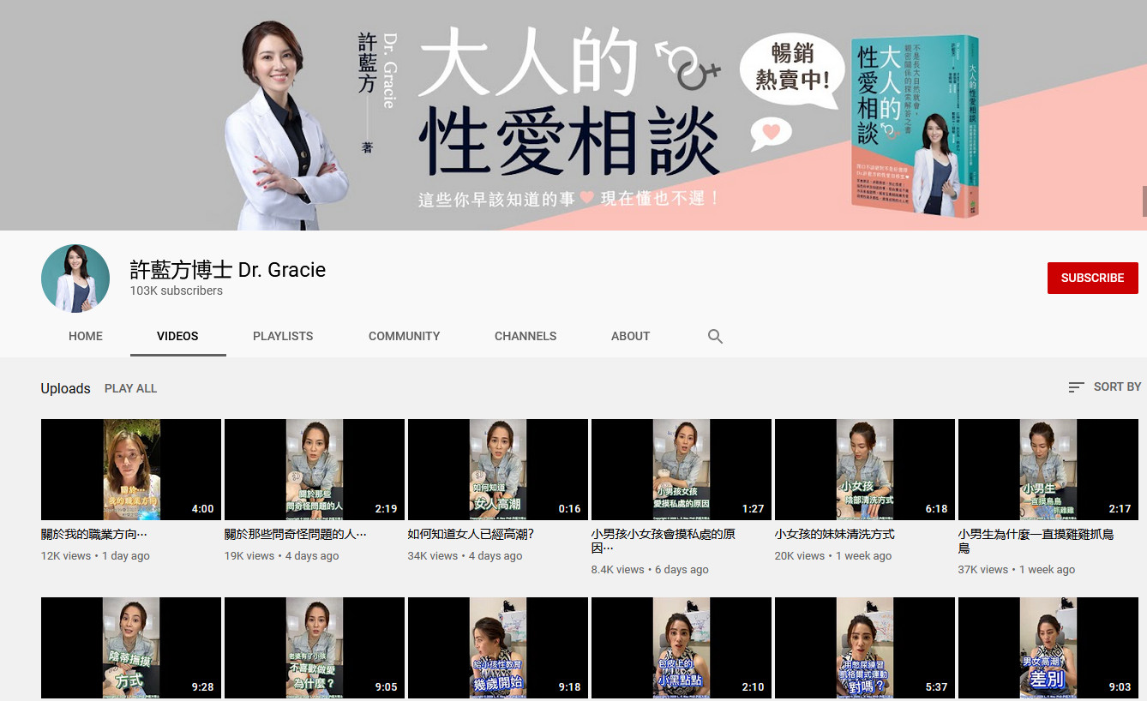Open the video titled 關於我的職業方向…

(129, 470)
